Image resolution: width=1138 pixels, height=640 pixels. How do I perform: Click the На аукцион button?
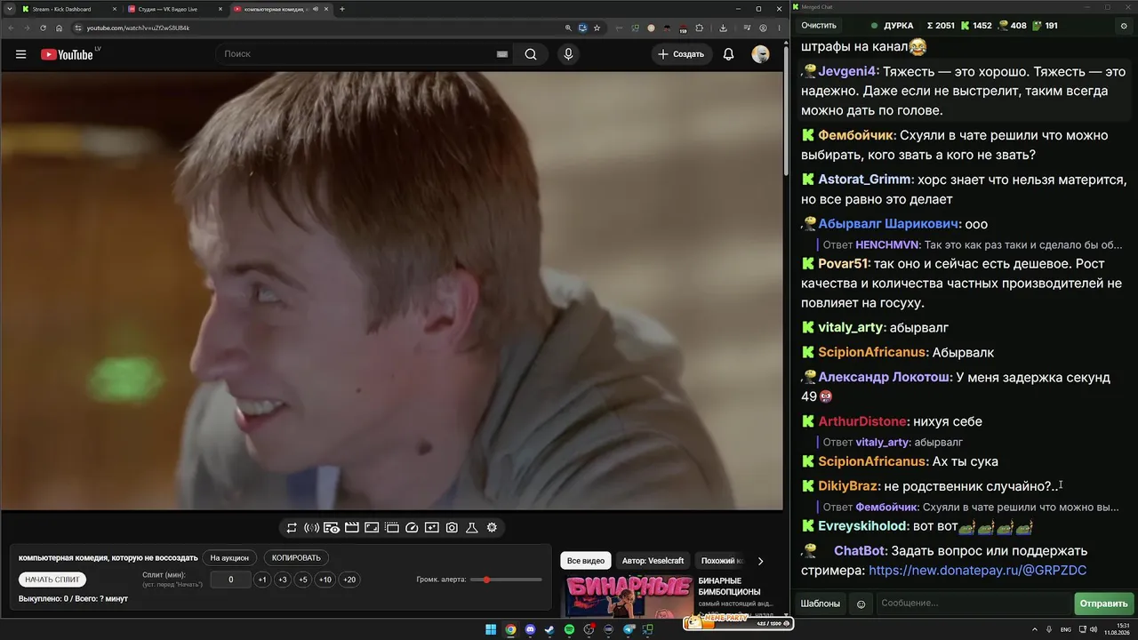point(229,558)
